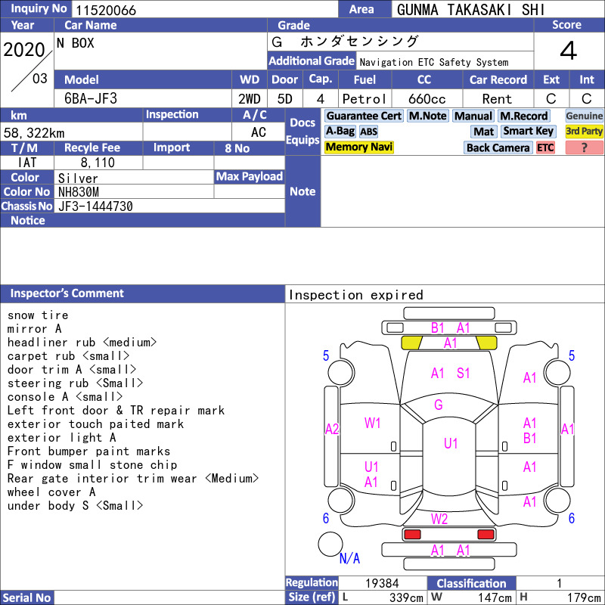Select the ABS equipment badge
The height and width of the screenshot is (605, 605).
point(368,132)
